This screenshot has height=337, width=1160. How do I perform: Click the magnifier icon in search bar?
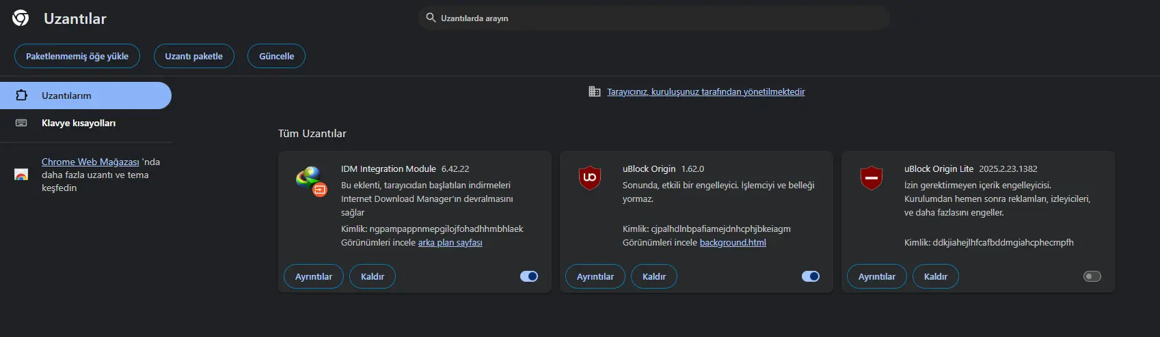[x=431, y=18]
